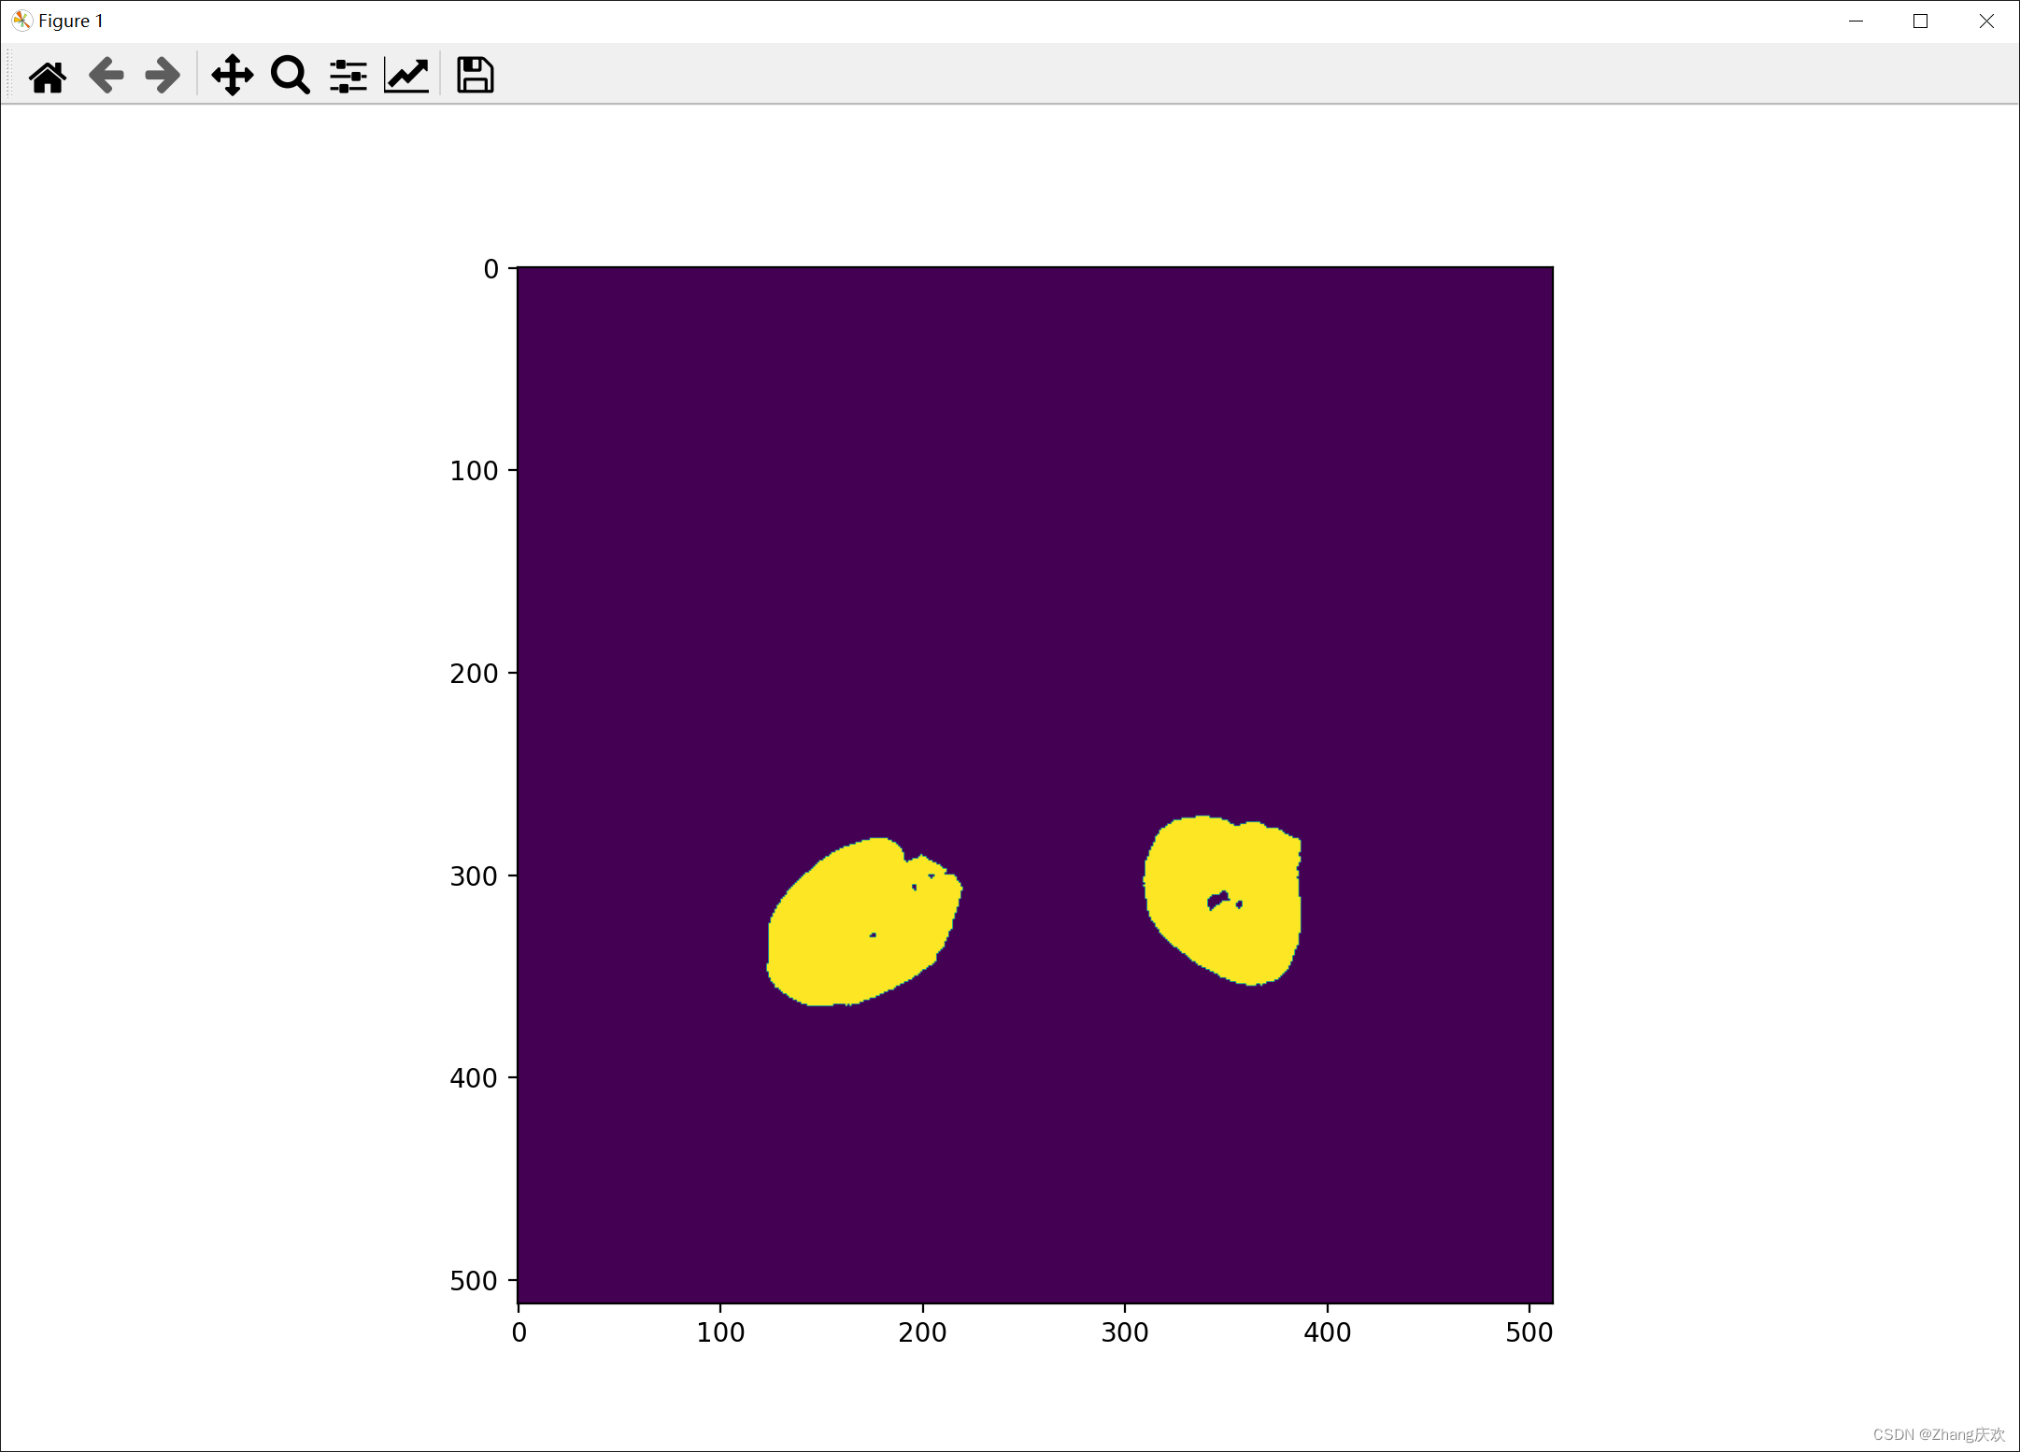Click the x-axis label 200
Screen dimensions: 2020x1452
point(922,1332)
